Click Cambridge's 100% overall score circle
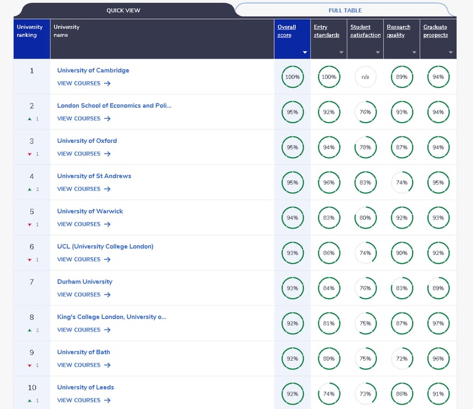This screenshot has width=473, height=409. 293,77
